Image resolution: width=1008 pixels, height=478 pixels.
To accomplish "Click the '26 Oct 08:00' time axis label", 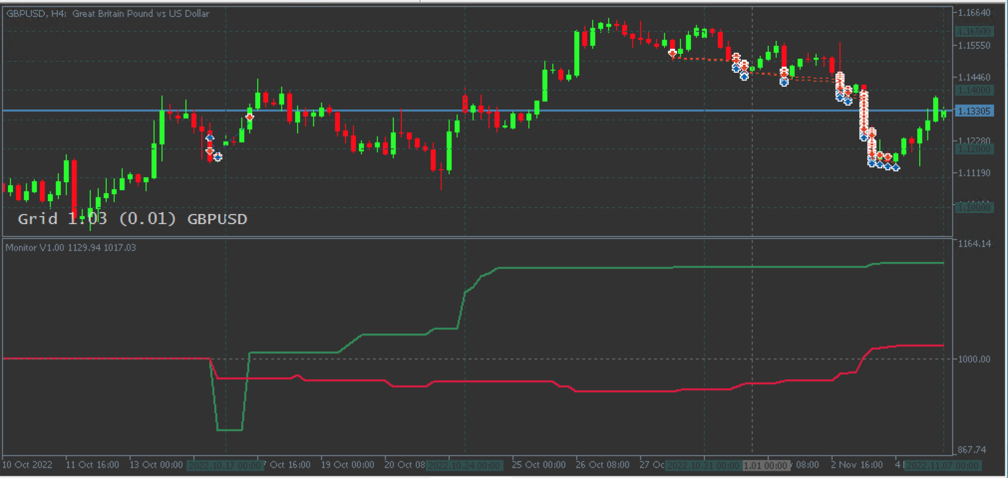I will 603,465.
